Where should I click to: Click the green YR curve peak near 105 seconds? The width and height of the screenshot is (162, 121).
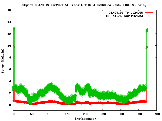click(x=50, y=86)
